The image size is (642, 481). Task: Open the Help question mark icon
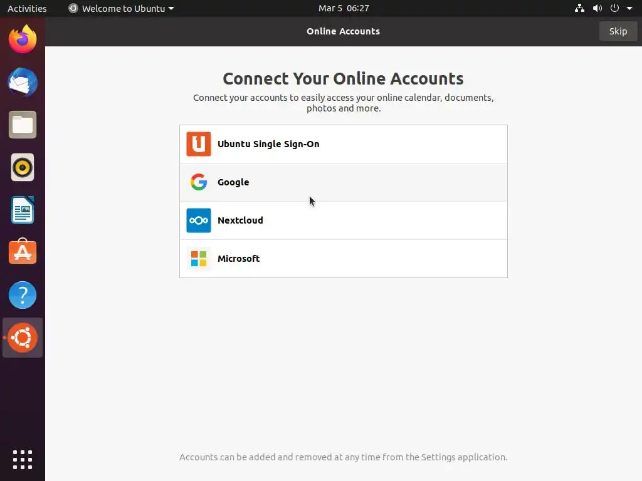[23, 295]
